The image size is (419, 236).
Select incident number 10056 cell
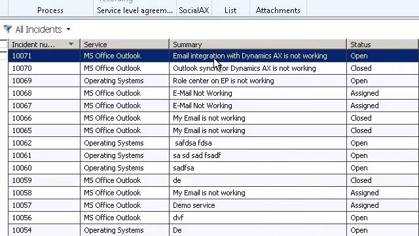[x=44, y=218]
